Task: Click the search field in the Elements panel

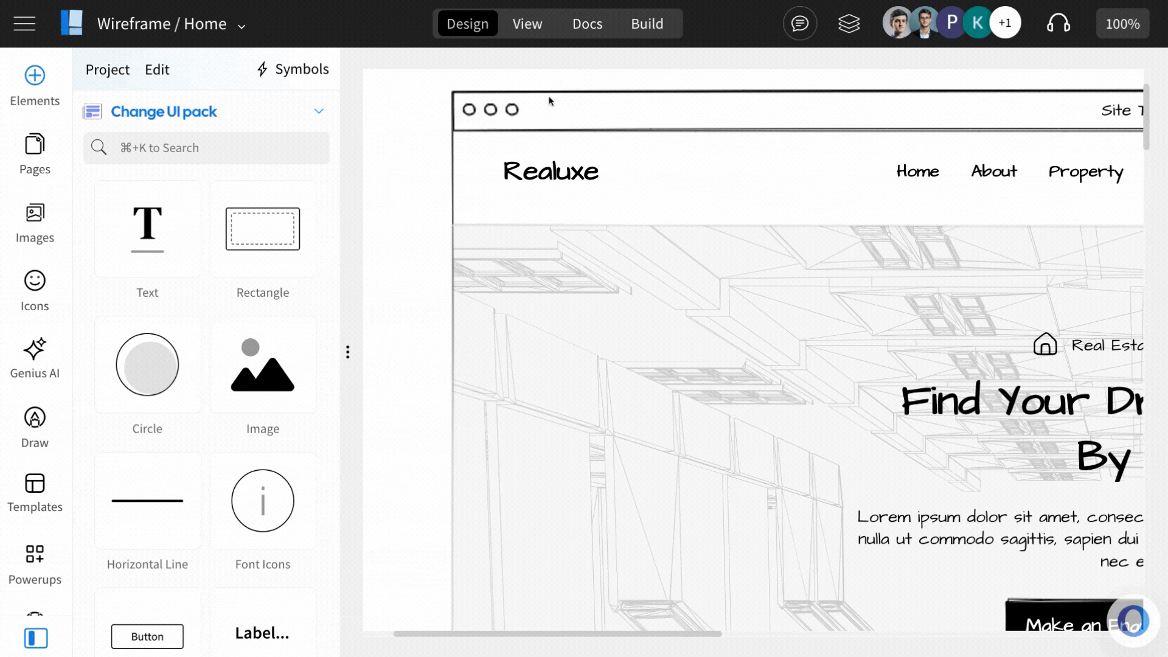Action: coord(206,148)
